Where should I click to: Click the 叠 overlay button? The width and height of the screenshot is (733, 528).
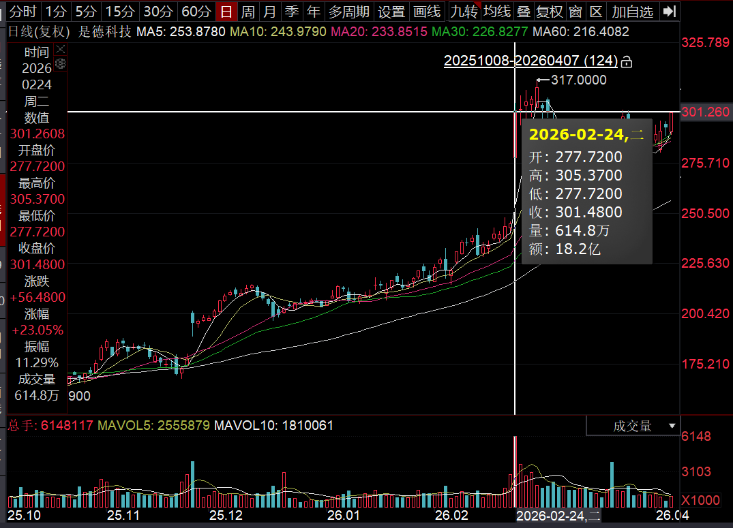[524, 11]
